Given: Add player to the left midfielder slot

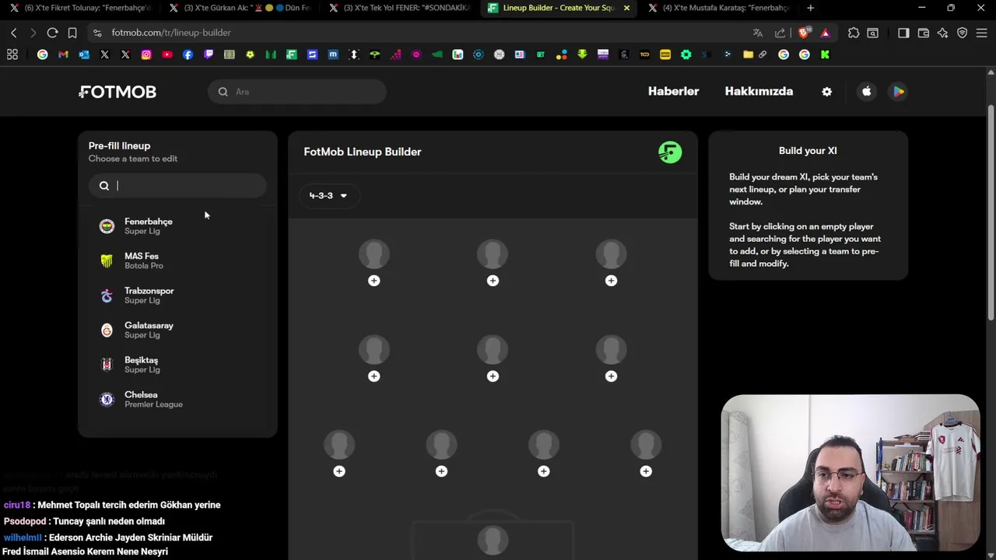Looking at the screenshot, I should [374, 376].
